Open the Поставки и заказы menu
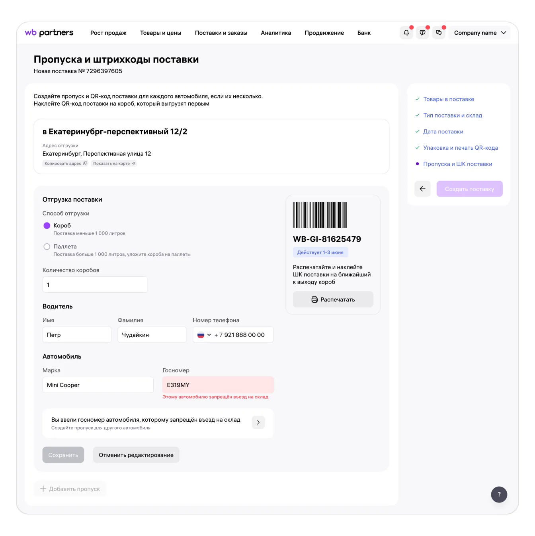Image resolution: width=535 pixels, height=536 pixels. [x=221, y=33]
